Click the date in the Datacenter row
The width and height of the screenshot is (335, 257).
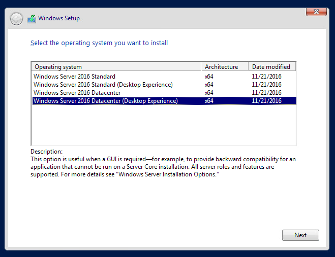(x=266, y=93)
